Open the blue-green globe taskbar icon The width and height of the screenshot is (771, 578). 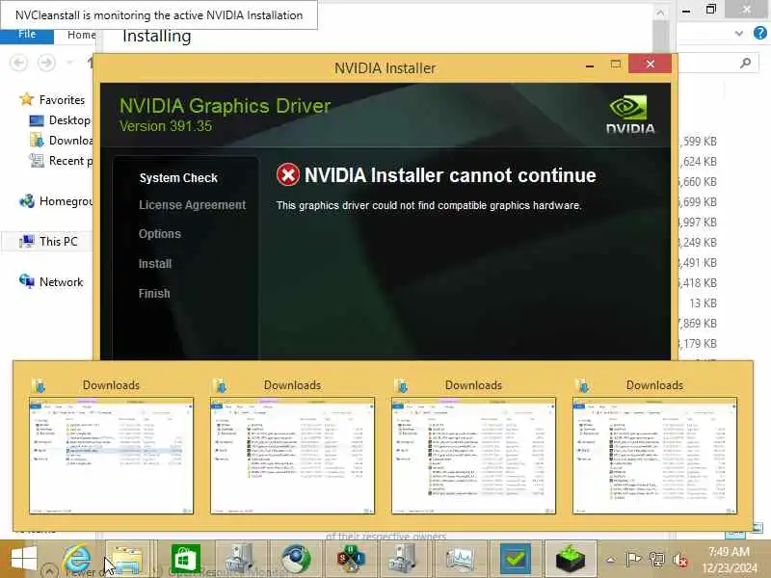tap(296, 560)
